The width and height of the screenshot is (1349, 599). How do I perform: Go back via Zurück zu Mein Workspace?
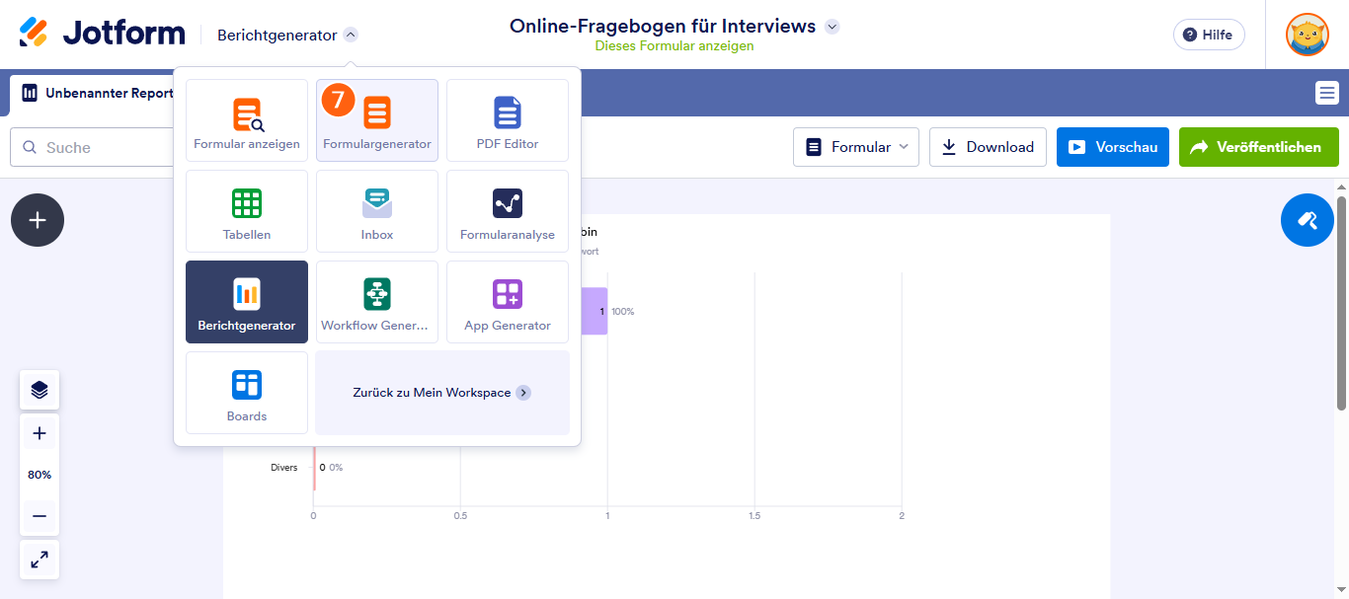(x=442, y=393)
